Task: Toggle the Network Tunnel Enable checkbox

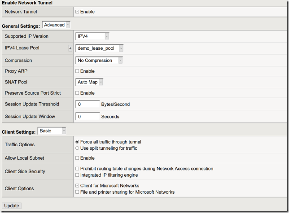Action: [78, 12]
